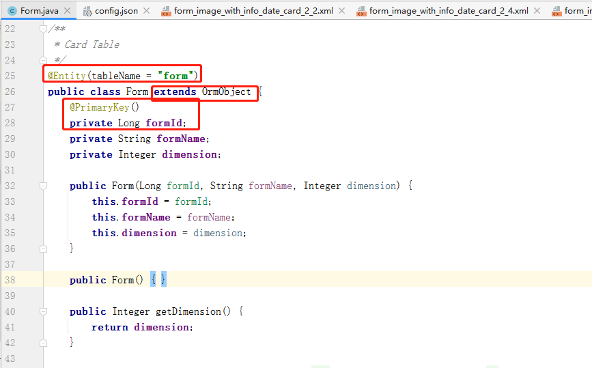Close the form_image_with_info_date_card_2_4.xml tab
This screenshot has width=592, height=368.
pos(537,11)
